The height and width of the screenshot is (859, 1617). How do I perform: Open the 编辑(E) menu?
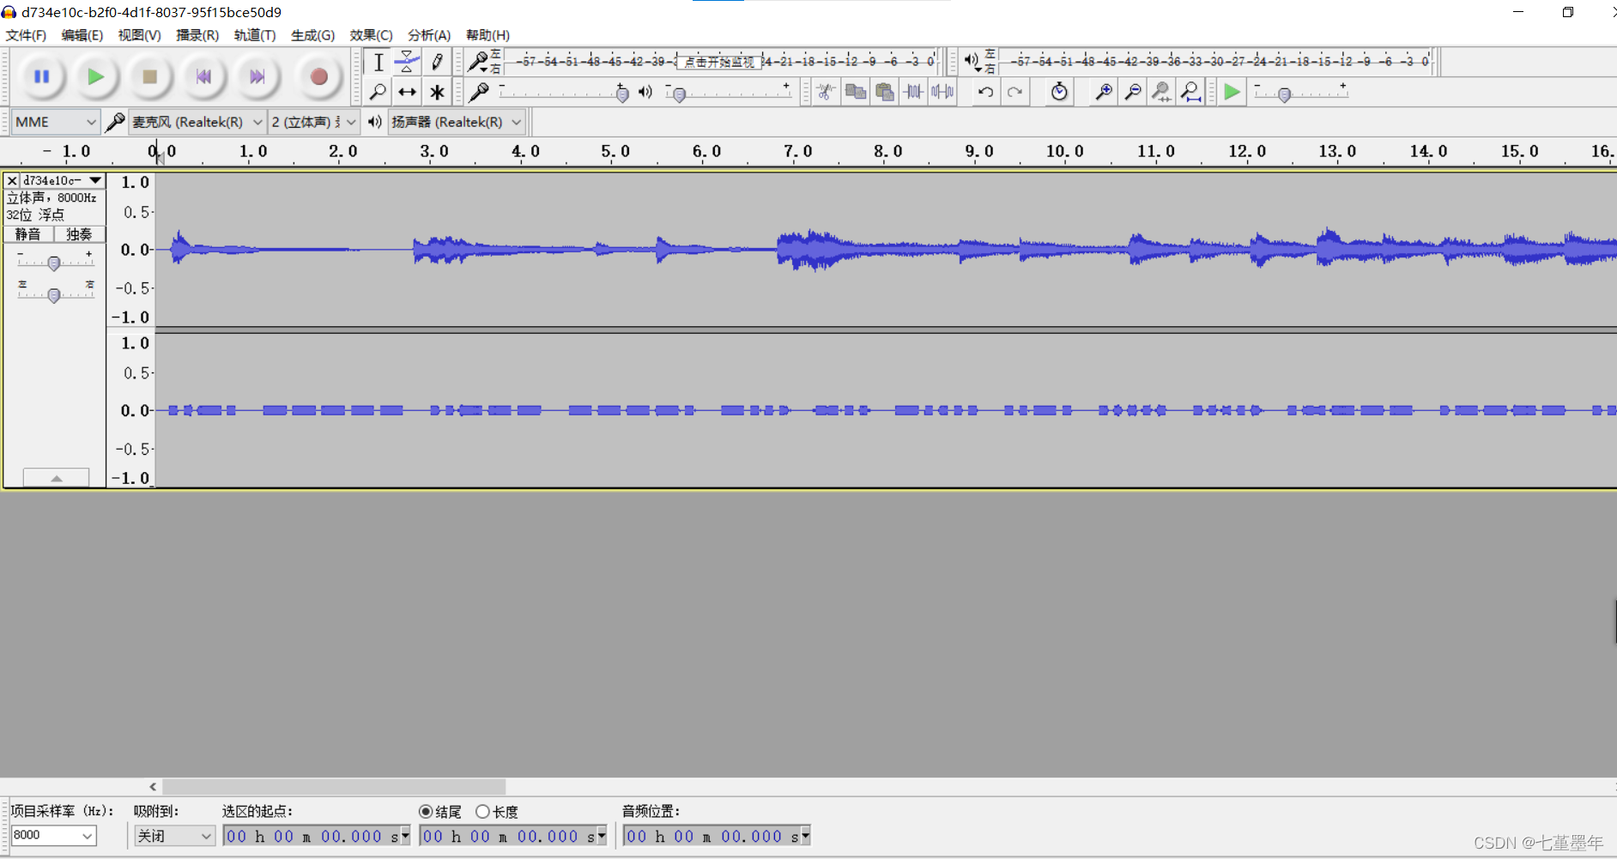point(82,35)
